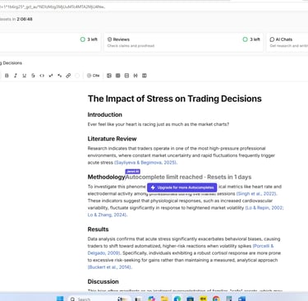Toggle bold formatting in the editor toolbar

pos(7,76)
